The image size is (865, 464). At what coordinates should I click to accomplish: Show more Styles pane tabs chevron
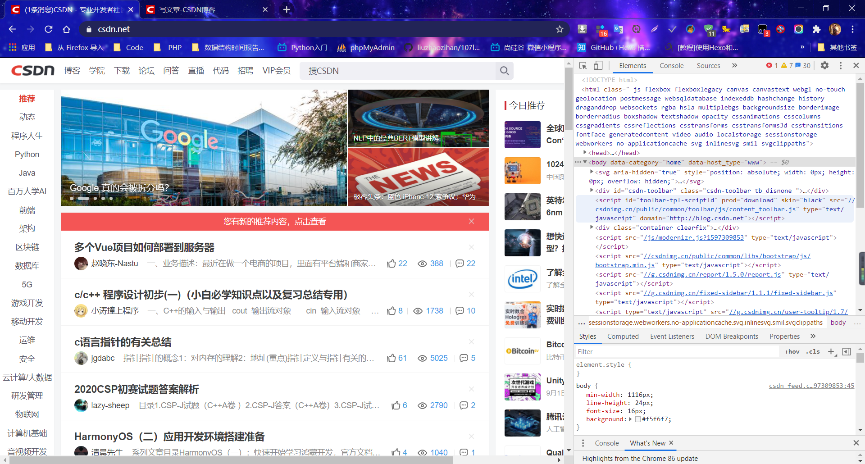tap(813, 336)
